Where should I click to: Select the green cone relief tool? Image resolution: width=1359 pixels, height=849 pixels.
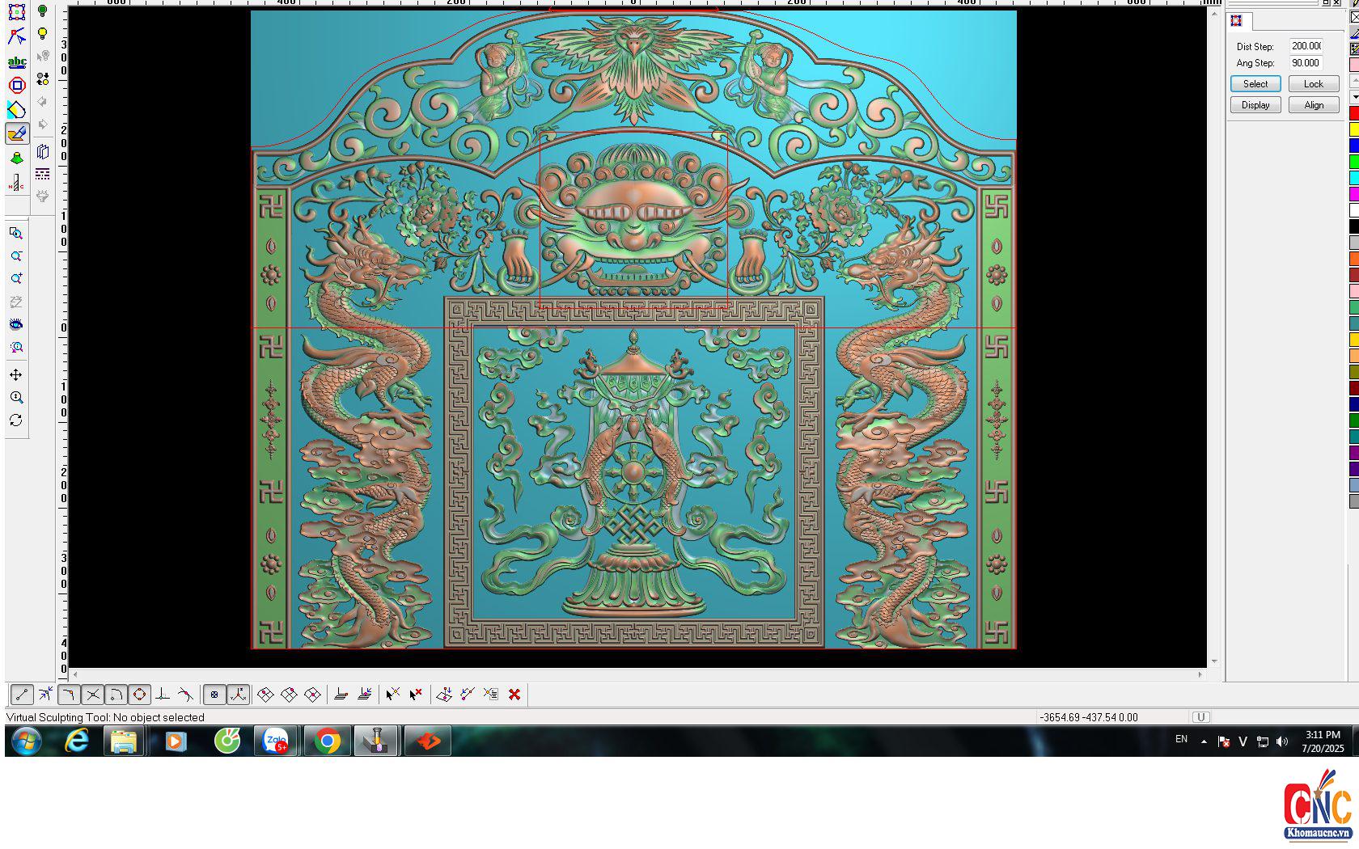point(17,158)
